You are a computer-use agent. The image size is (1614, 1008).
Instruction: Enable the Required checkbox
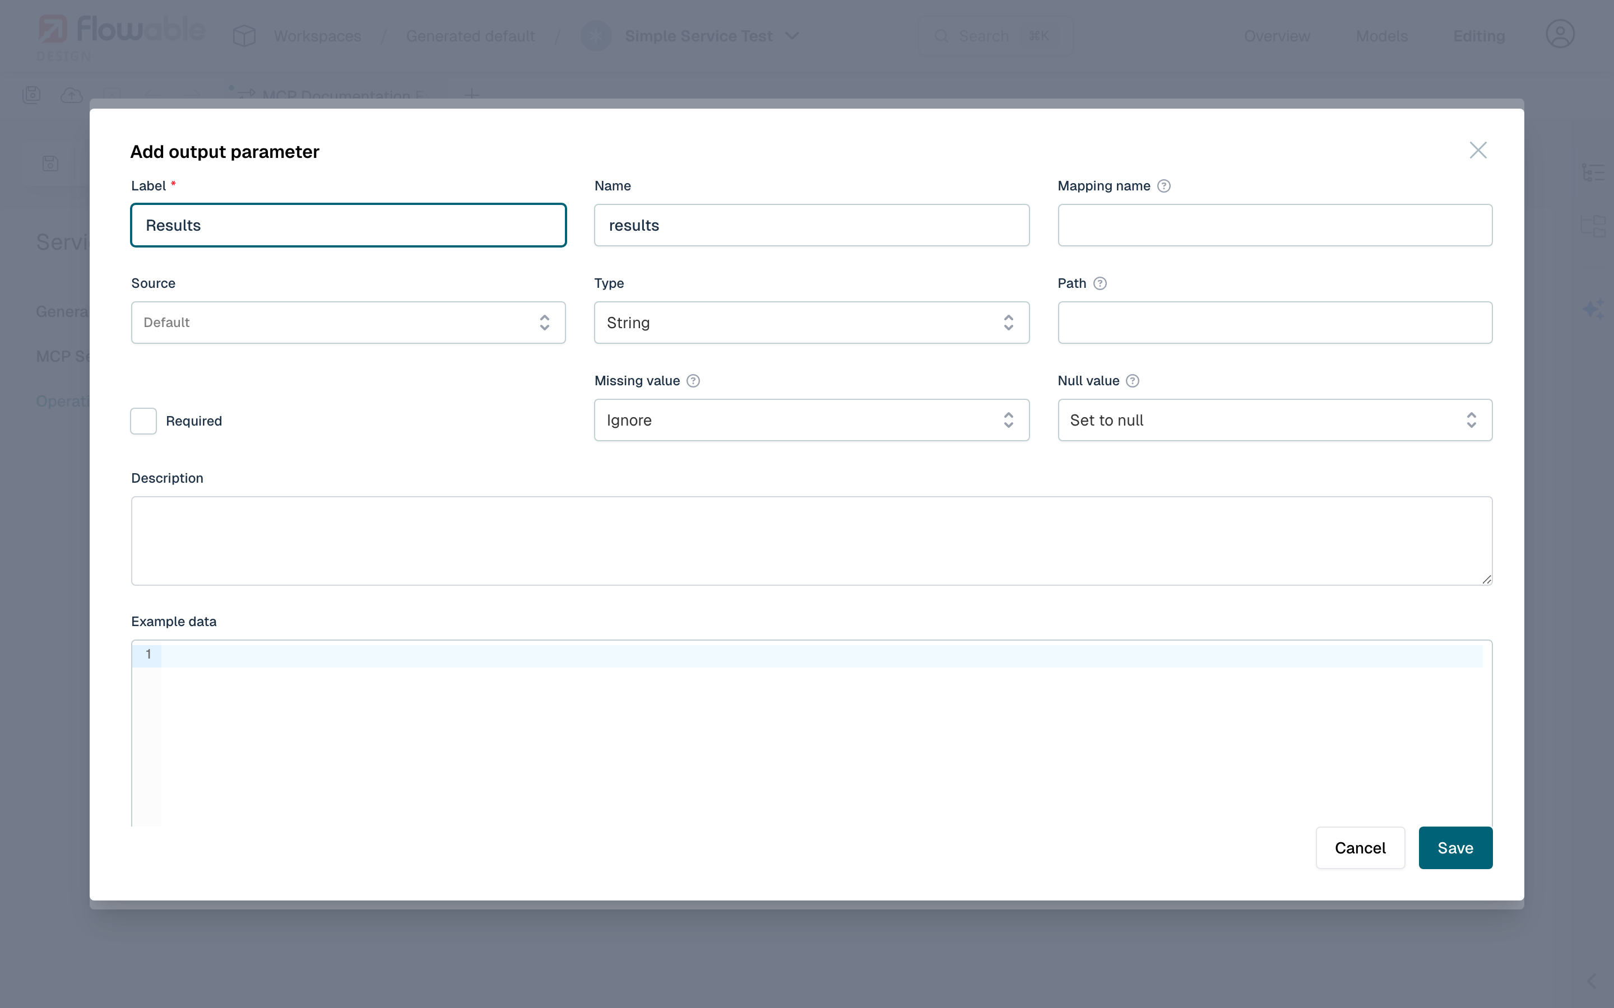click(143, 421)
